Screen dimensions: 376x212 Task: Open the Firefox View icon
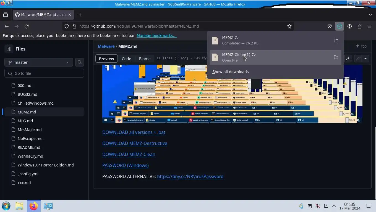[6, 15]
